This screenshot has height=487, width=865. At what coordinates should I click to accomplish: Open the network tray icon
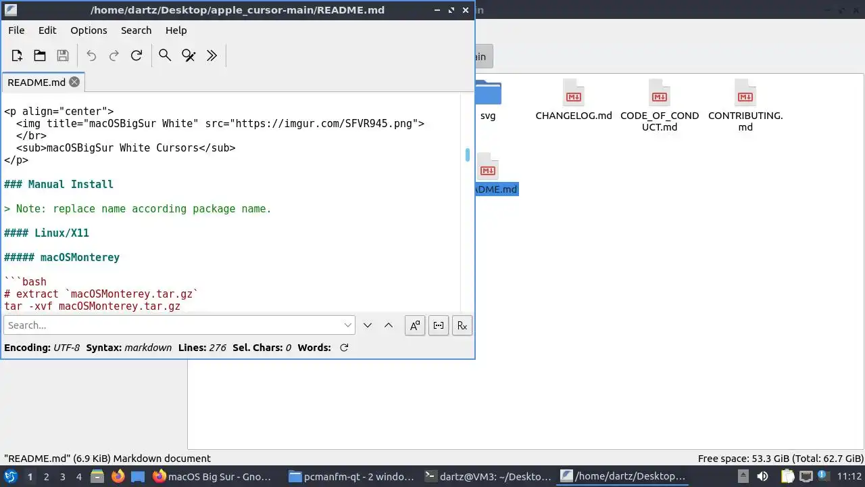[x=806, y=476]
